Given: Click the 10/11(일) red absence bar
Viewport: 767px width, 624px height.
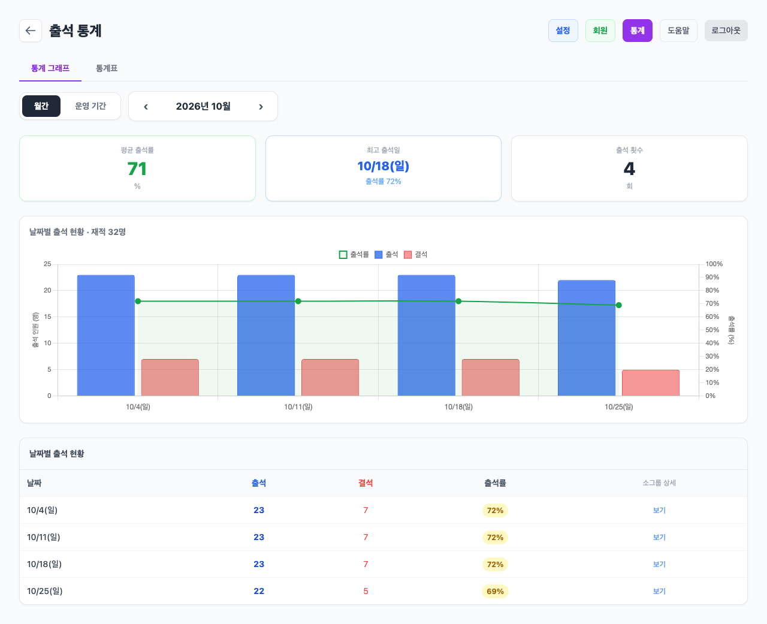Looking at the screenshot, I should point(330,378).
